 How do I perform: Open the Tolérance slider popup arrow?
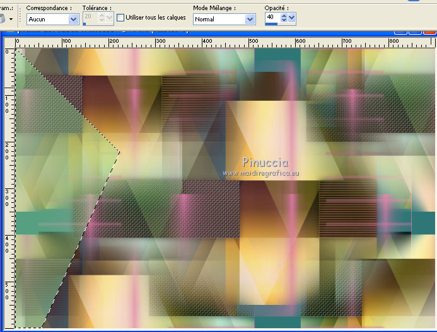[x=110, y=18]
